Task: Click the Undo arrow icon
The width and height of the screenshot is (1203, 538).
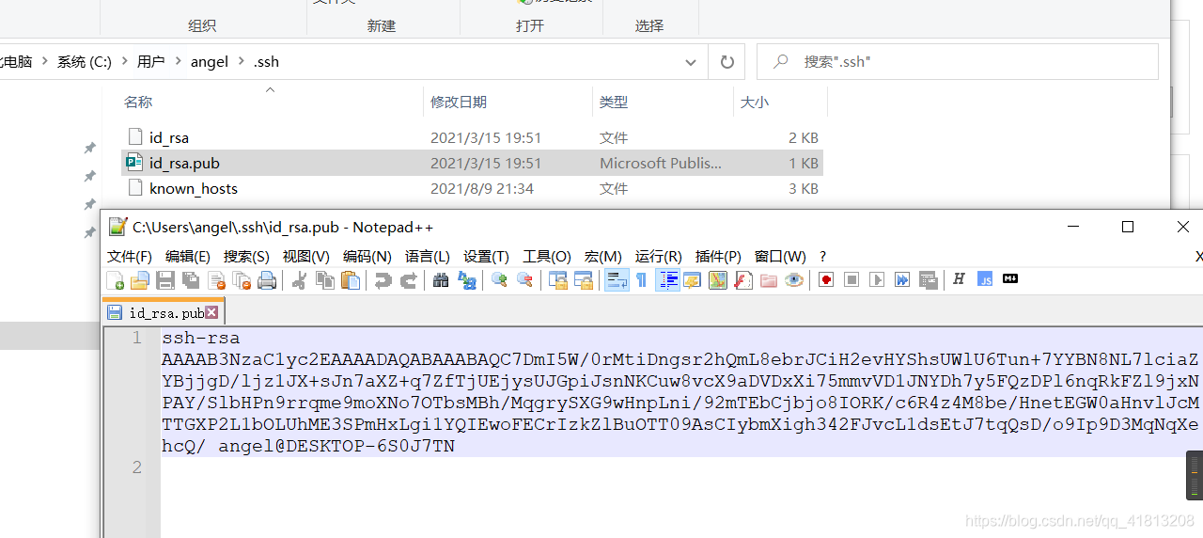Action: [383, 280]
